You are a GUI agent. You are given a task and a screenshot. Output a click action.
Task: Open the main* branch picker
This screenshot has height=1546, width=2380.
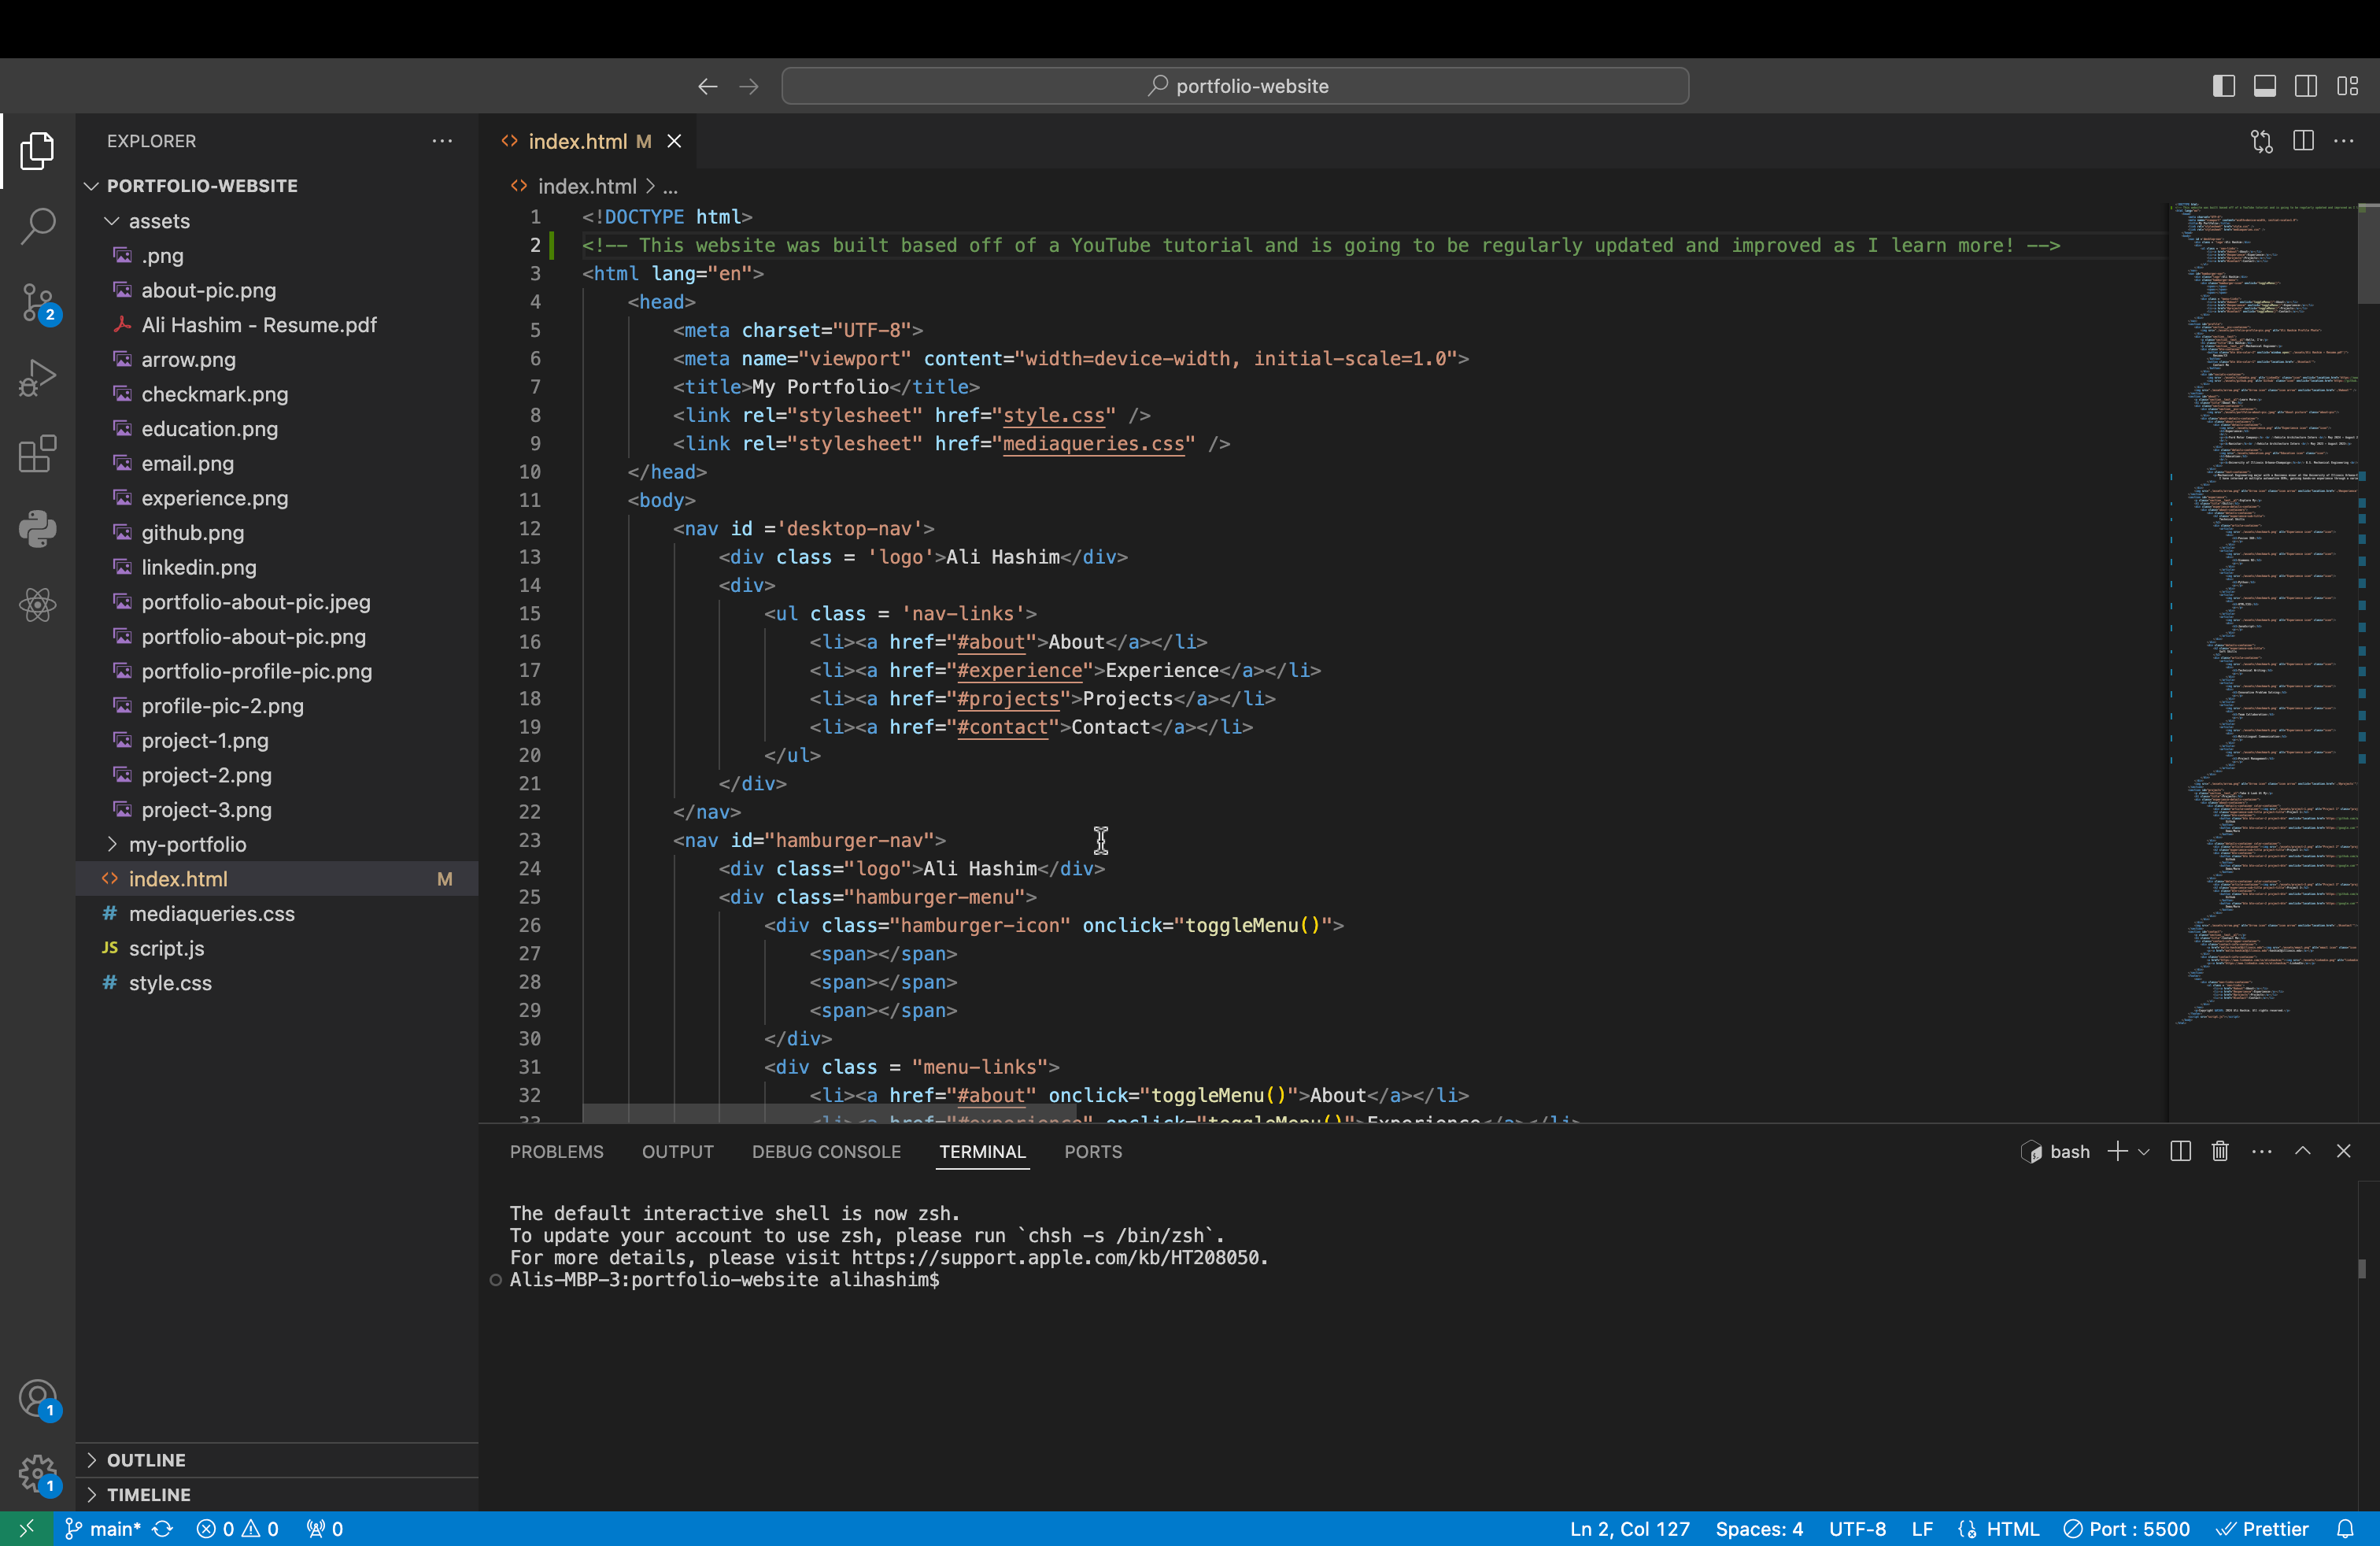pos(102,1528)
